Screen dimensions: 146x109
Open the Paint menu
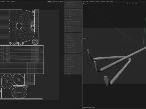tap(8, 2)
